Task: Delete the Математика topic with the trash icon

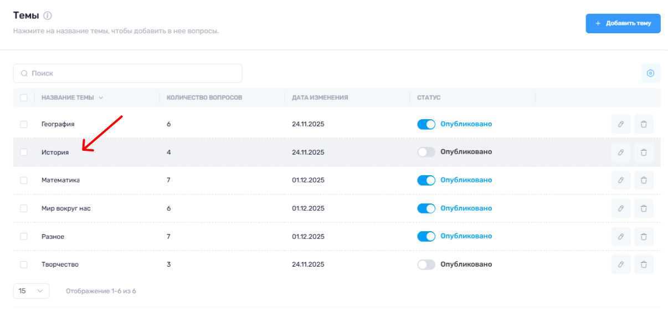Action: (x=644, y=180)
